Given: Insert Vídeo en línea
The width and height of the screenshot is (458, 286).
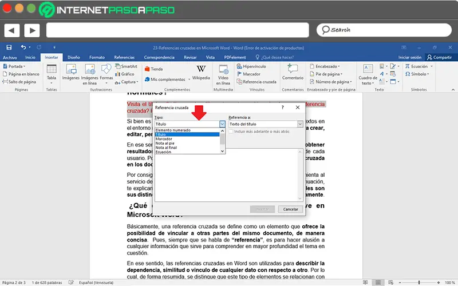Looking at the screenshot, I should click(x=223, y=74).
